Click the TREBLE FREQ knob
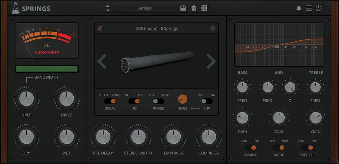This screenshot has height=164, width=339. click(315, 87)
